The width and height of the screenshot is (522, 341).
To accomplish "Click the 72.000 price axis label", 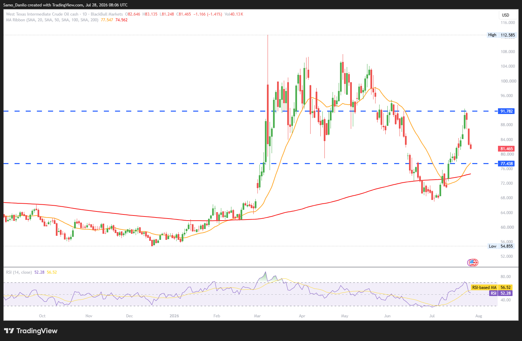I will (507, 183).
